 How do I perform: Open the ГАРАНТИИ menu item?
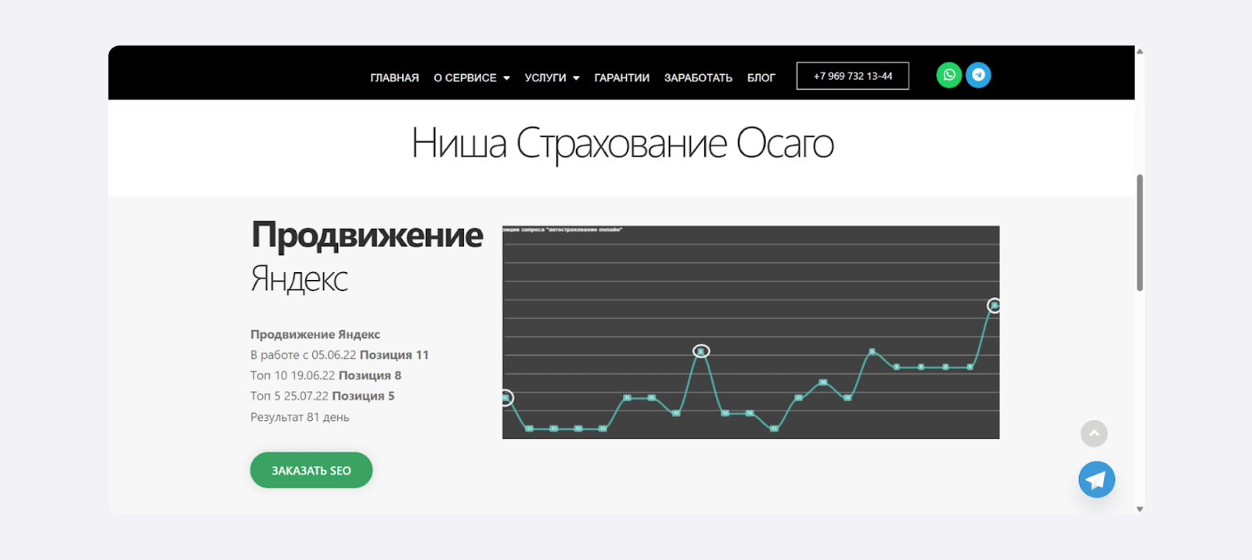click(621, 78)
